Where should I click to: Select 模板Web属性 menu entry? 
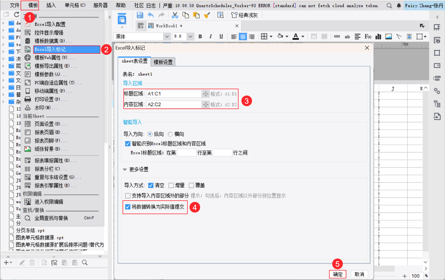pos(54,58)
